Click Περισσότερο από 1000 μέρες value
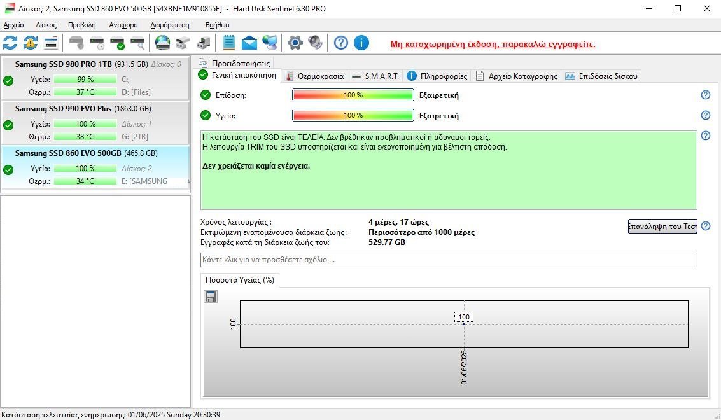 (422, 232)
